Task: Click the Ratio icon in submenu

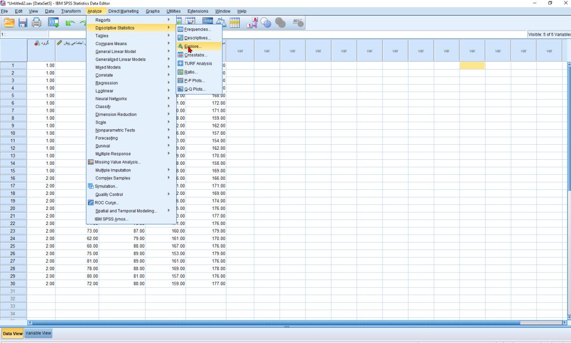Action: point(180,72)
